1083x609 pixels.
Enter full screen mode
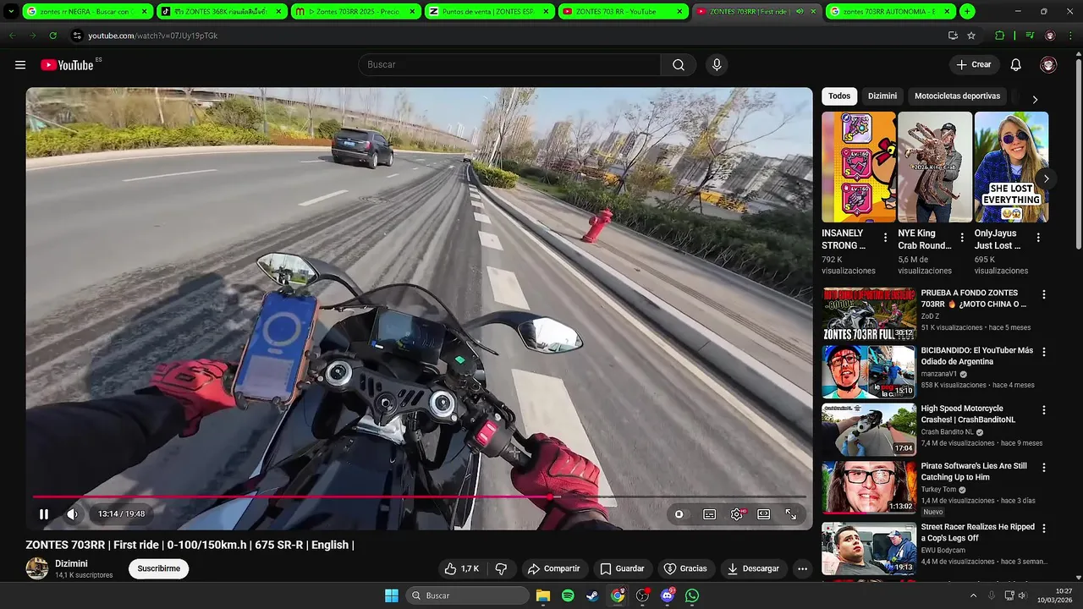tap(791, 514)
